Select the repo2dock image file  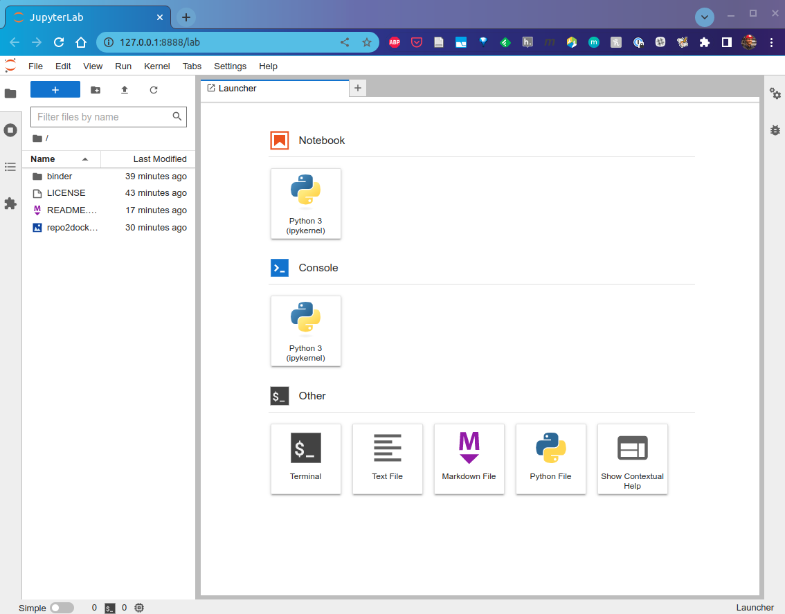(109, 227)
